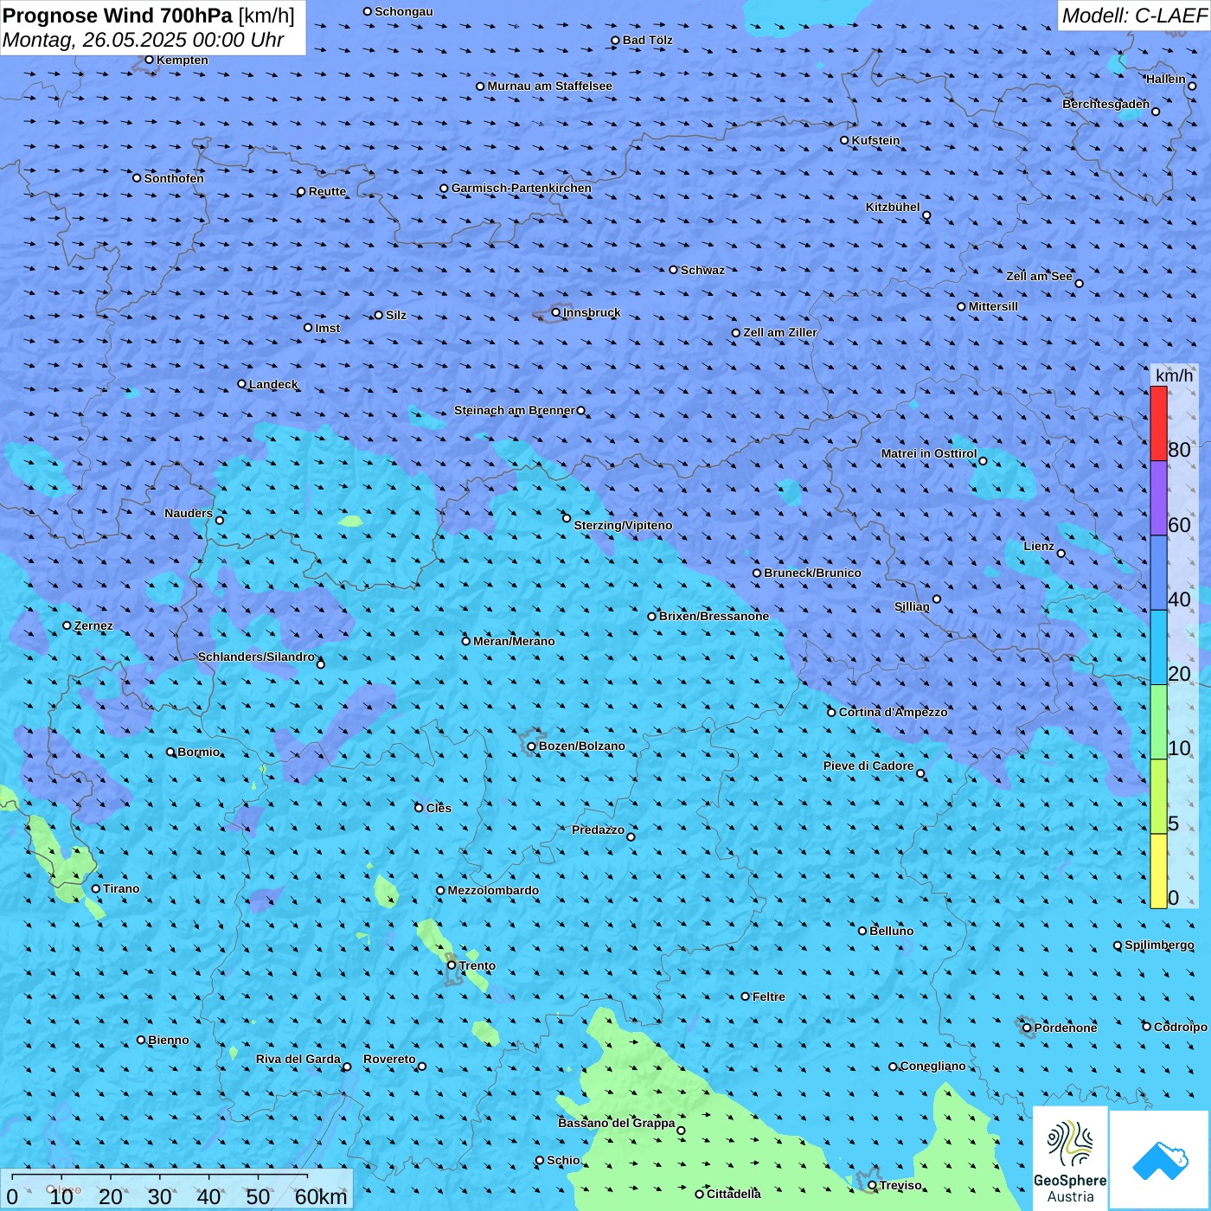Click the 'Mittersill' label

point(993,306)
